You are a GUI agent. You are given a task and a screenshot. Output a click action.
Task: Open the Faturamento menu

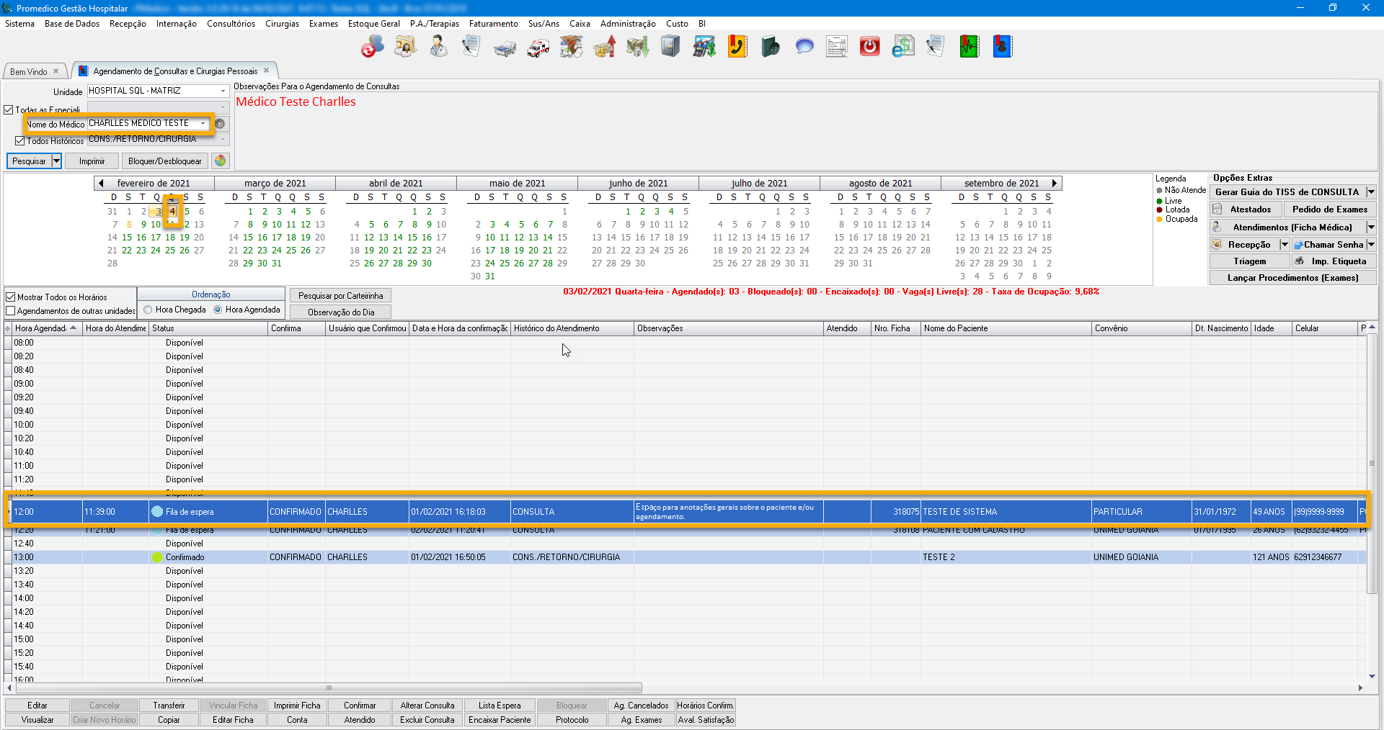[x=493, y=24]
